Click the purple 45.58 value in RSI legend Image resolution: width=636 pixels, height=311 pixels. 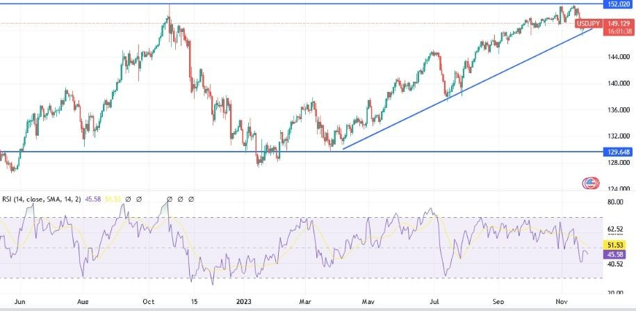tap(93, 200)
